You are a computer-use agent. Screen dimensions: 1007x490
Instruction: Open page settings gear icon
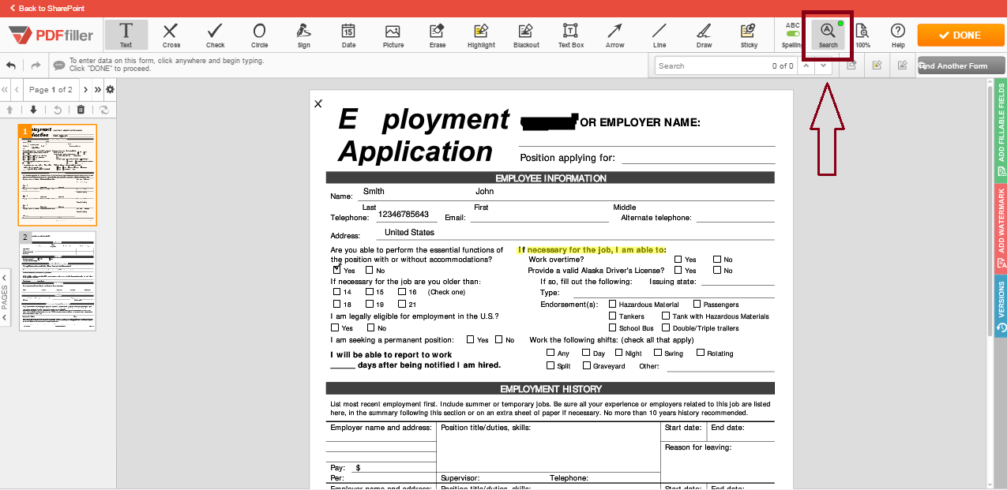click(x=110, y=89)
